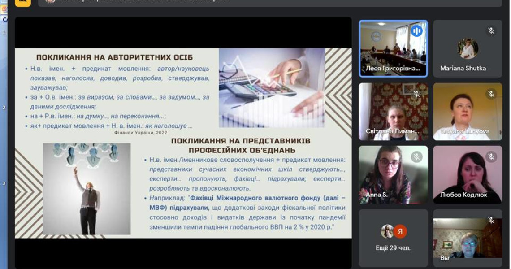Select the Tetyana Lunyova video tile

point(468,112)
